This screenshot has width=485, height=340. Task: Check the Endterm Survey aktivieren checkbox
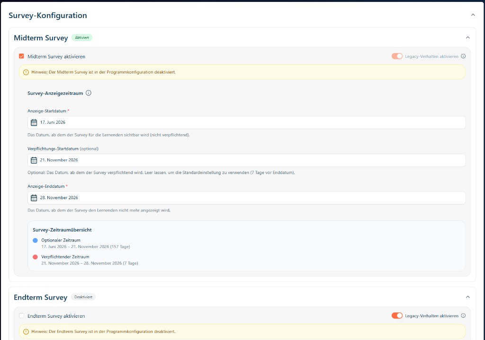tap(21, 315)
